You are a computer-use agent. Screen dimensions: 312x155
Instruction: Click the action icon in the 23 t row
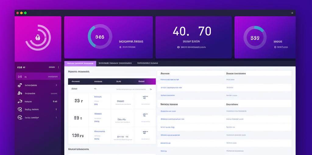(145, 115)
